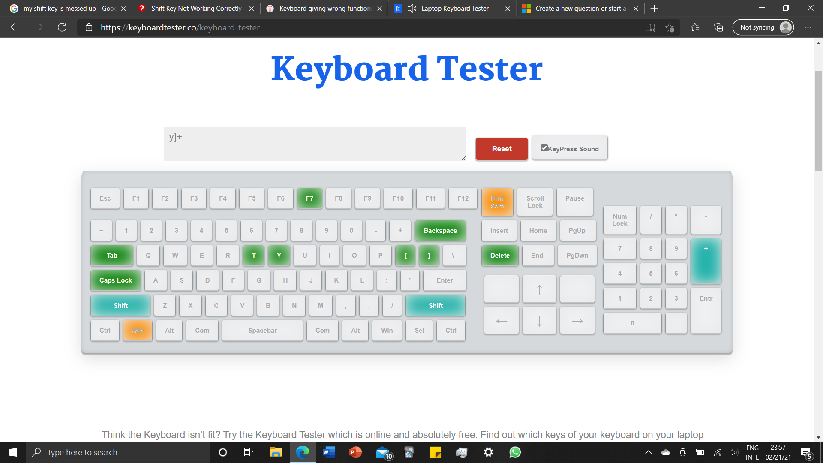Open the PowerPoint taskbar icon
This screenshot has height=463, width=823.
coord(355,452)
